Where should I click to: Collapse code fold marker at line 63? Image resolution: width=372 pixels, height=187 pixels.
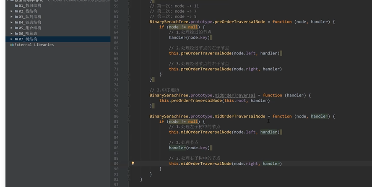pos(129,27)
